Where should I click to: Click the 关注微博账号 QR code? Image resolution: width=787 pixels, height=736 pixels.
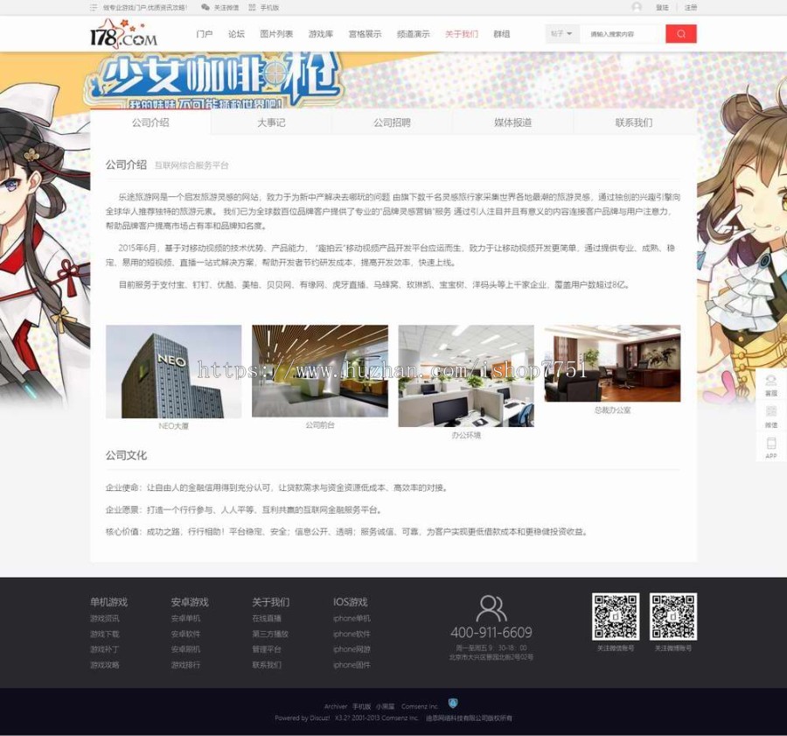tap(673, 616)
